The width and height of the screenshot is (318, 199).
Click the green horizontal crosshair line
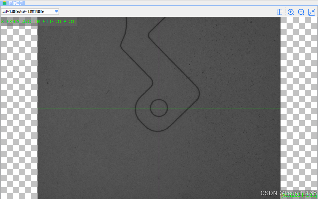[101, 108]
